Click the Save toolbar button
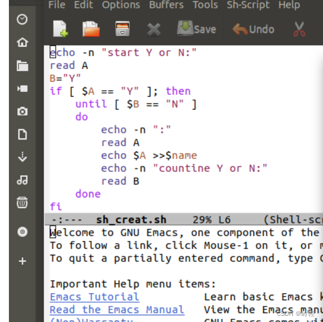 pyautogui.click(x=197, y=29)
